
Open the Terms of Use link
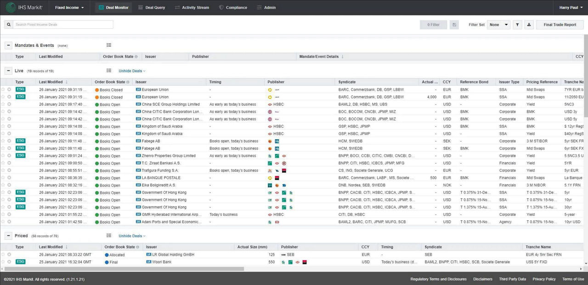tap(573, 279)
